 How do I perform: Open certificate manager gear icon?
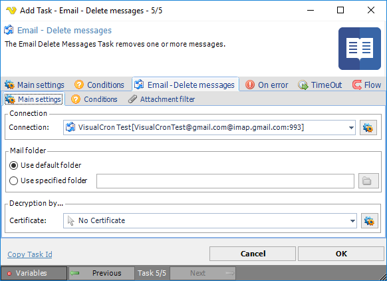pyautogui.click(x=370, y=220)
